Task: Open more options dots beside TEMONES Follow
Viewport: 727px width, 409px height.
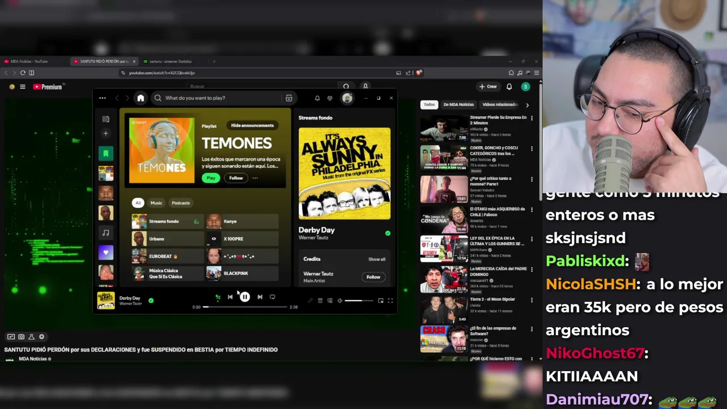Action: (x=255, y=178)
